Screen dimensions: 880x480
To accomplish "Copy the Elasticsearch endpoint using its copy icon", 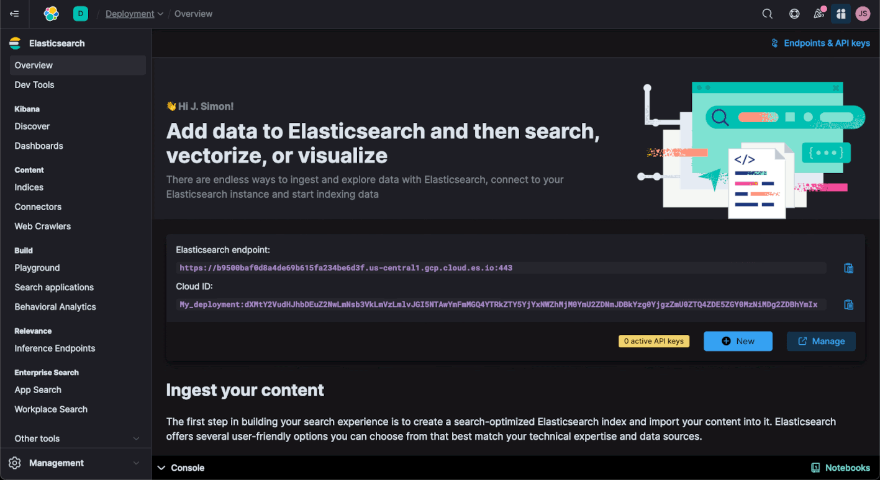I will (x=848, y=267).
